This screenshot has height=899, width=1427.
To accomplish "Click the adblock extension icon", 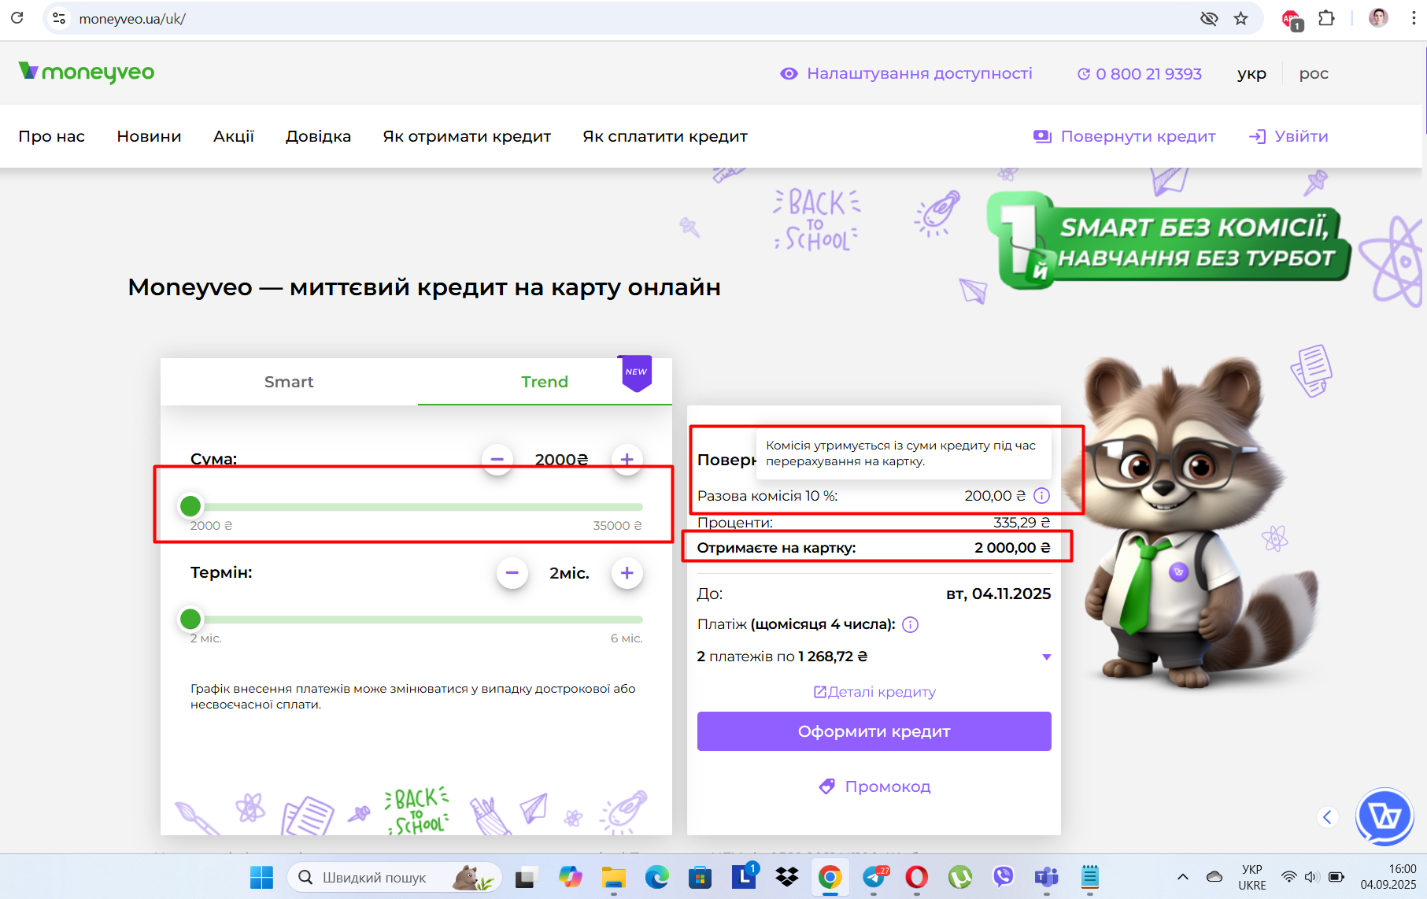I will coord(1291,19).
